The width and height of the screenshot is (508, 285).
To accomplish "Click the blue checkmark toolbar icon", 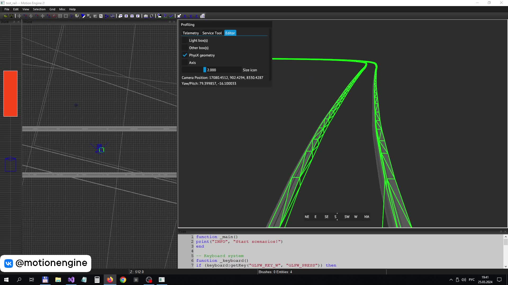I will 171,16.
